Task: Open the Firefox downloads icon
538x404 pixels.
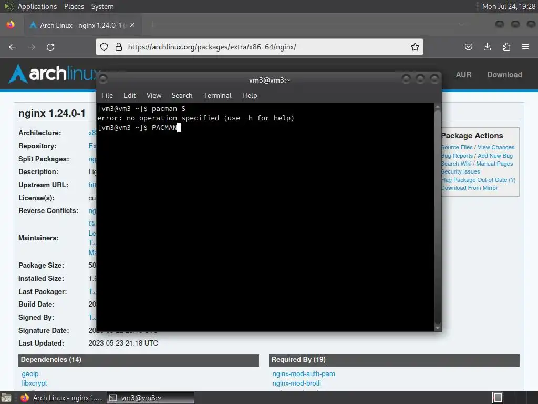Action: point(487,47)
